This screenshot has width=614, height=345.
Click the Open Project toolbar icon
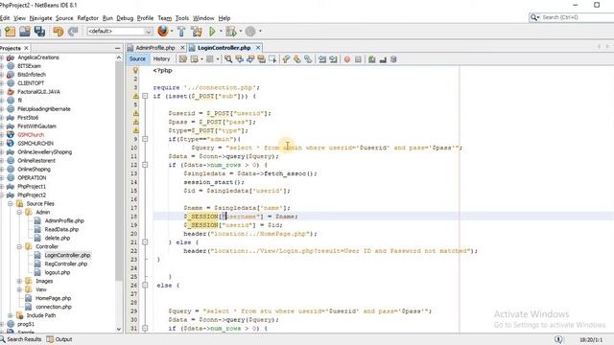pos(25,32)
